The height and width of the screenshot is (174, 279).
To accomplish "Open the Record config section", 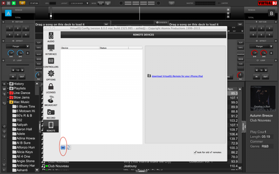I will coord(51,114).
